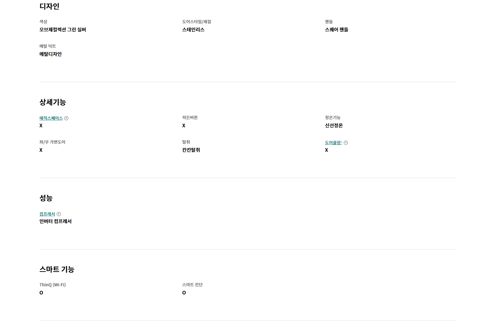Click the 히든버튼 label
Screen dimensions: 498x325
(x=190, y=118)
